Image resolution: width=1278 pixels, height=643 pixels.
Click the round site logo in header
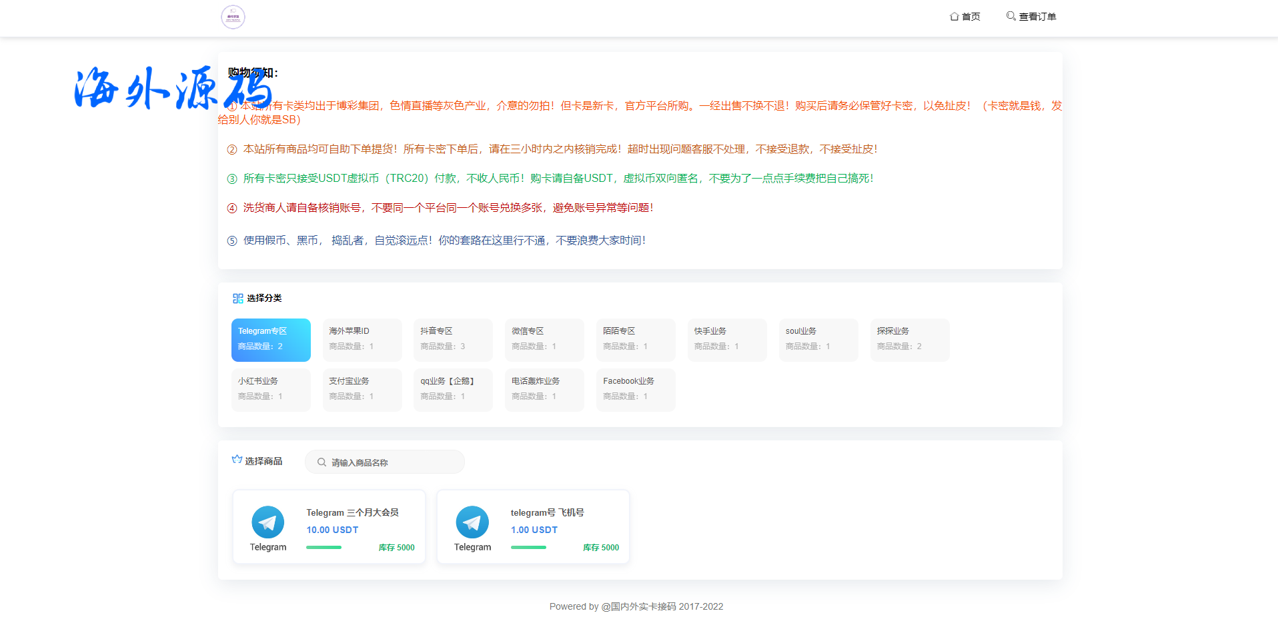click(233, 17)
